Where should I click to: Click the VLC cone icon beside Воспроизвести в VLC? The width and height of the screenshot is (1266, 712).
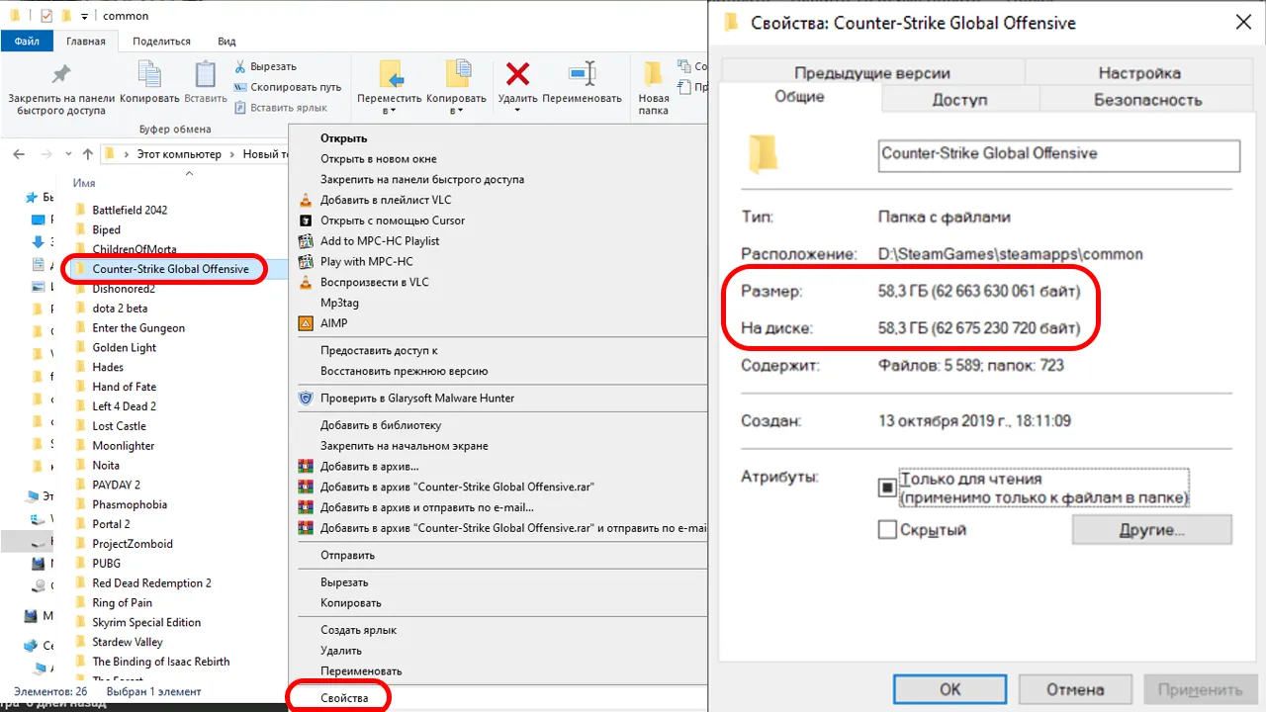[306, 283]
